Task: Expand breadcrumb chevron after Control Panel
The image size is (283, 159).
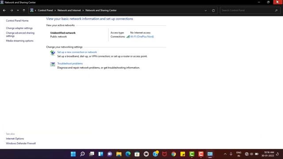Action: [55, 11]
